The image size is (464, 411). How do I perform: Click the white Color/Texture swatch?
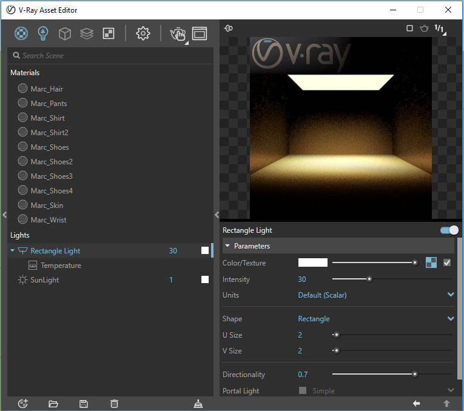tap(313, 262)
